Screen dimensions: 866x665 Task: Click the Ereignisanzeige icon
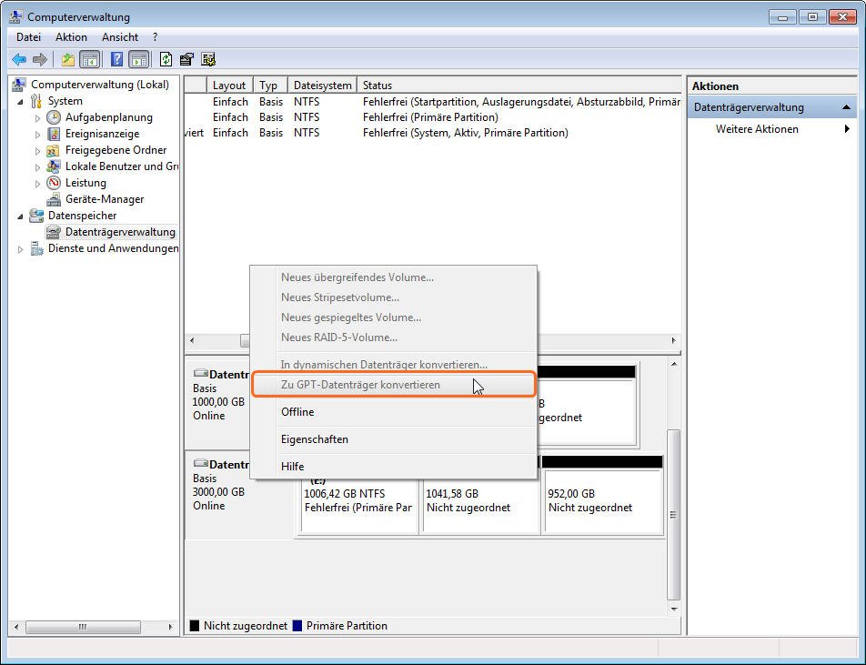(54, 134)
